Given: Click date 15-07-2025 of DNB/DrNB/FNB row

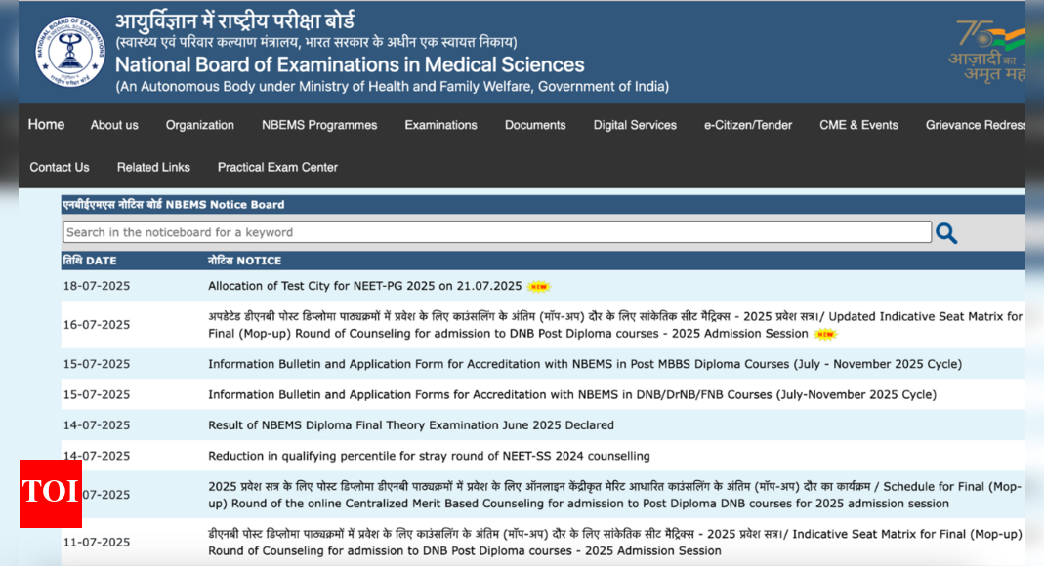Looking at the screenshot, I should (x=97, y=395).
